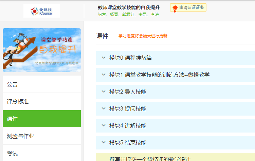The height and width of the screenshot is (161, 255).
Task: Open the Exam (考试) sidebar item
Action: pyautogui.click(x=12, y=153)
